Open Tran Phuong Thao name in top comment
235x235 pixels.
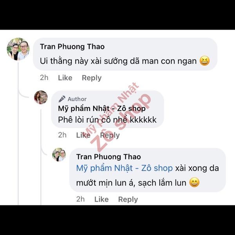(x=72, y=47)
